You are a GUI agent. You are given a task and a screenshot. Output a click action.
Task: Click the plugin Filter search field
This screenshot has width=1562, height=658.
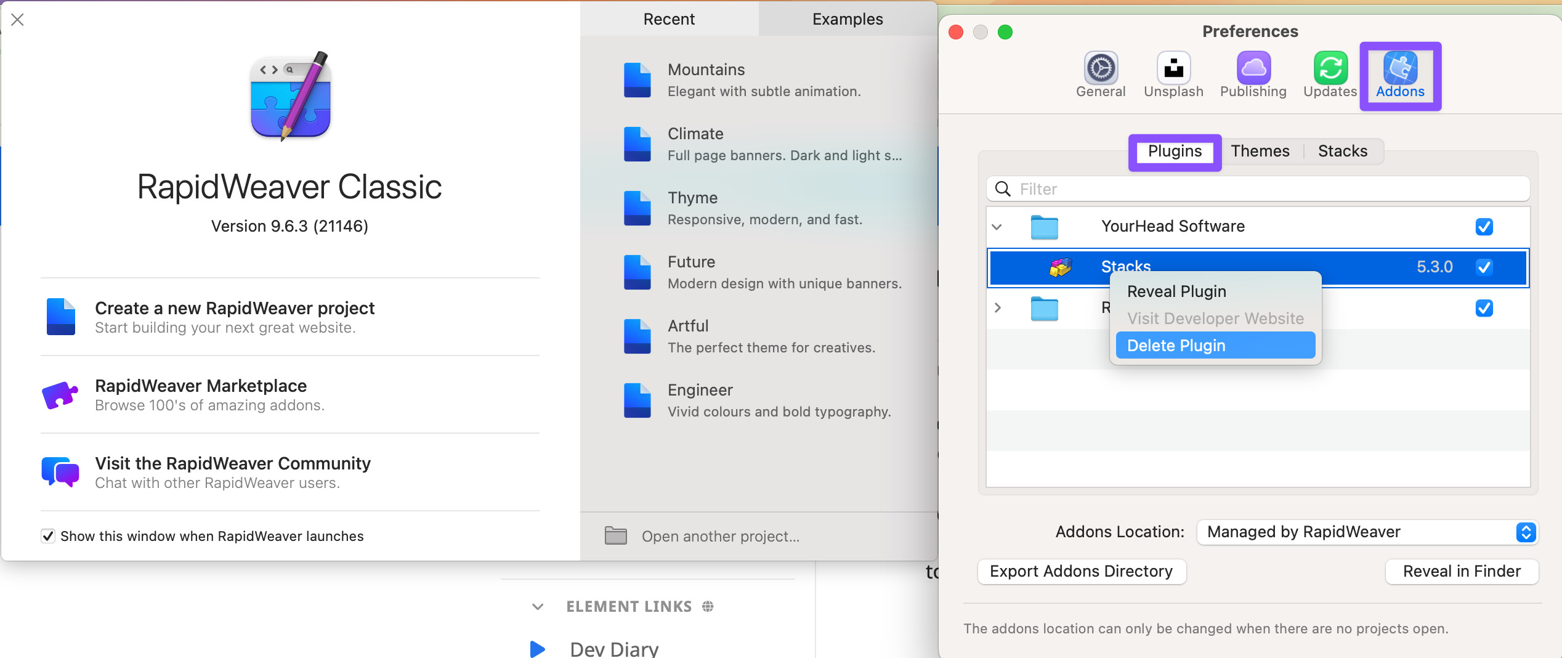(x=1258, y=189)
